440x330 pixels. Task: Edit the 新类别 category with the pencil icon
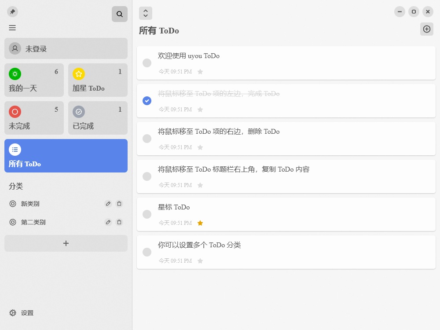[108, 204]
